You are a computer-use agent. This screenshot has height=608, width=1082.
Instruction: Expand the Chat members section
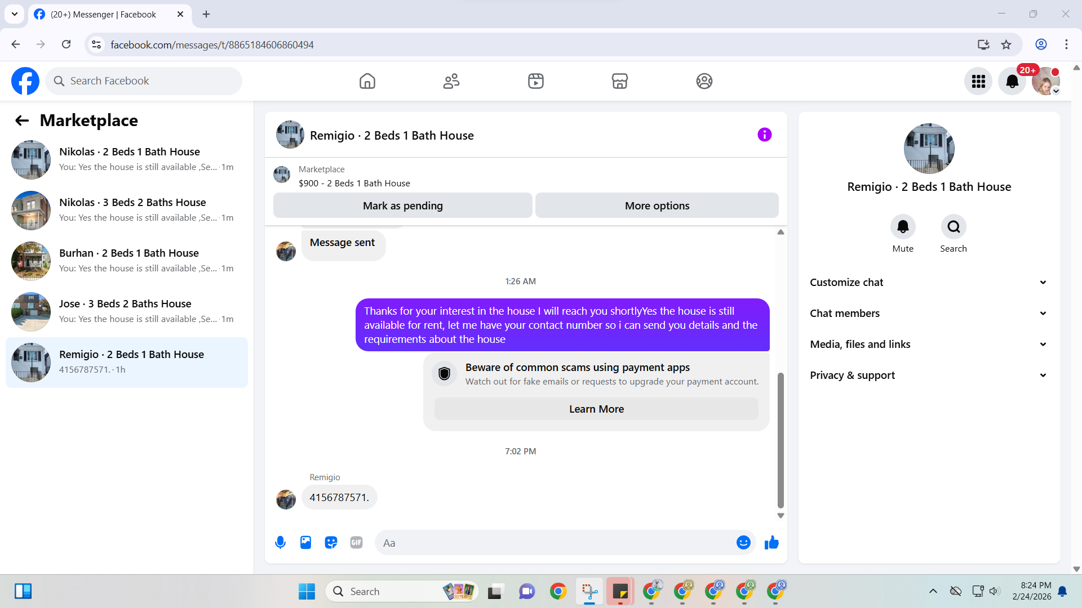pyautogui.click(x=929, y=314)
